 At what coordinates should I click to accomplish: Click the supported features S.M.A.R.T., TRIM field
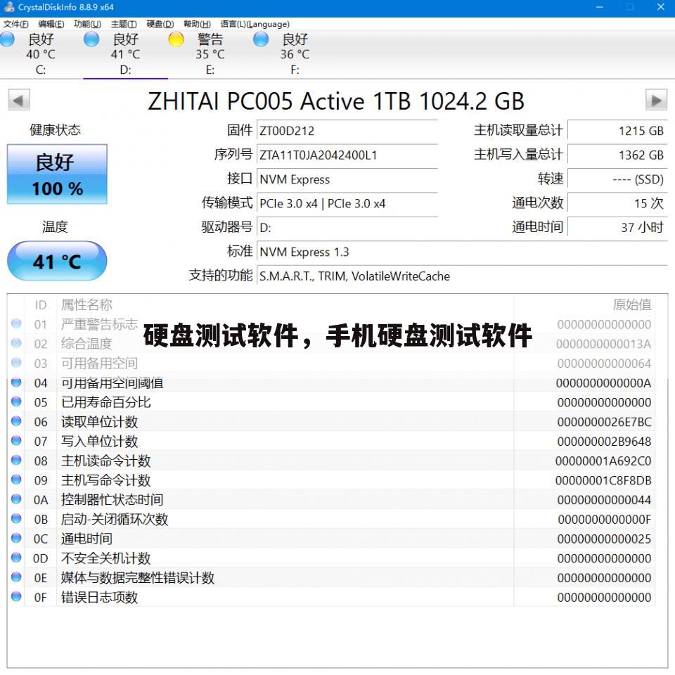pos(462,276)
